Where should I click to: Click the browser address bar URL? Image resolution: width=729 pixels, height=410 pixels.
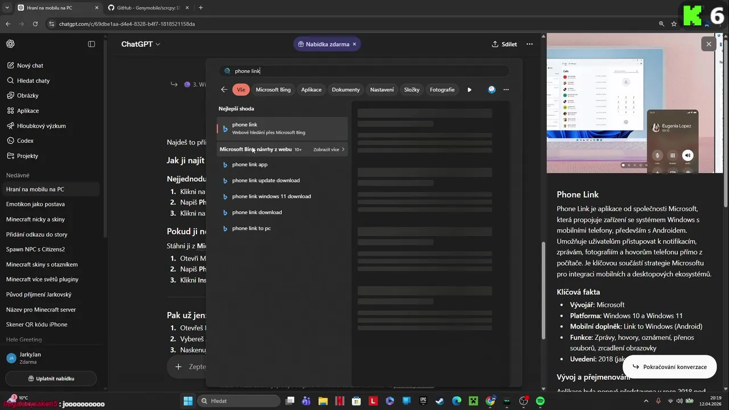[127, 24]
